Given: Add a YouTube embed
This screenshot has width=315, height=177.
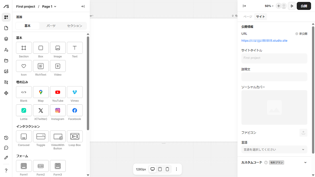Looking at the screenshot, I should [x=58, y=92].
